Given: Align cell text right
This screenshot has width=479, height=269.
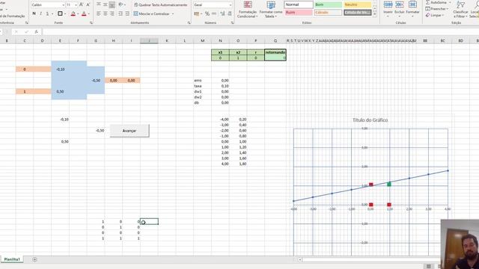Looking at the screenshot, I should (112, 13).
